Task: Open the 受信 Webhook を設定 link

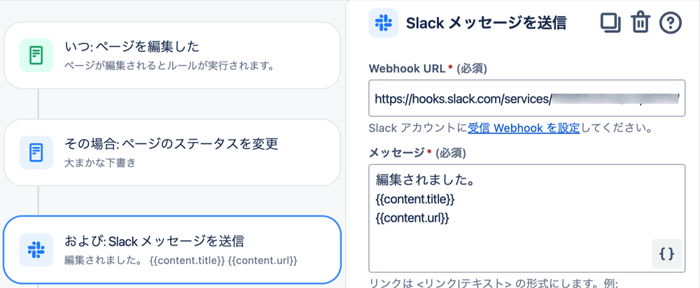Action: [x=524, y=129]
